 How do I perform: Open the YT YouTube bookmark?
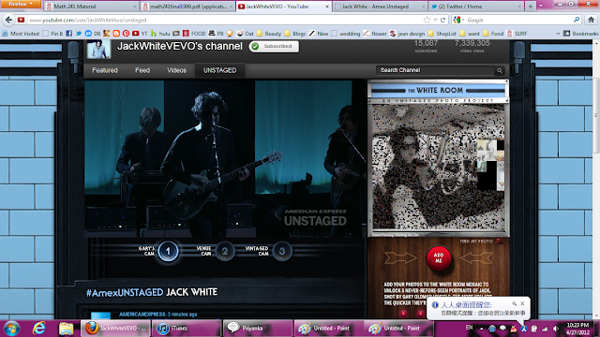[x=140, y=34]
